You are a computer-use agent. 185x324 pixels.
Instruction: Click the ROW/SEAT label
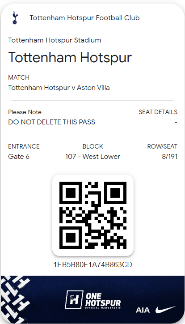[162, 146]
